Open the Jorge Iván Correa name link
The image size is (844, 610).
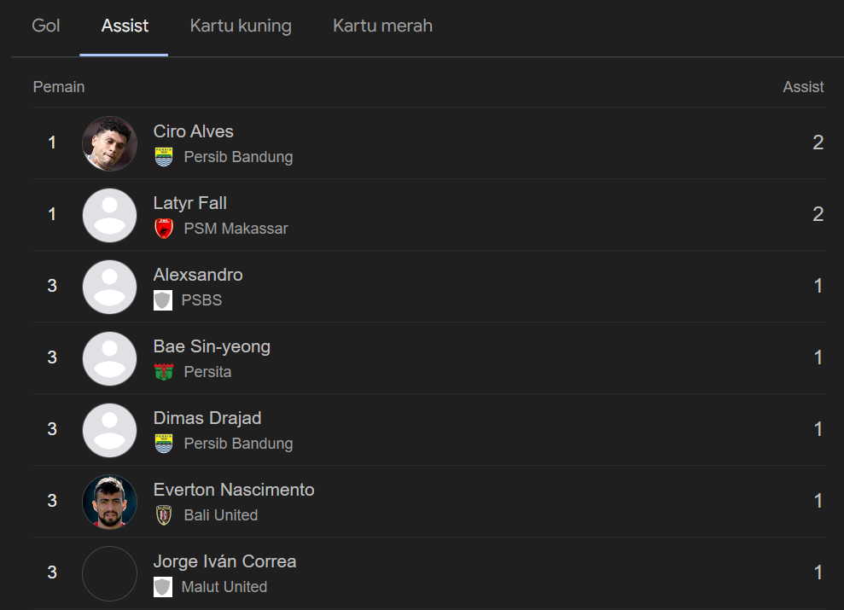224,561
